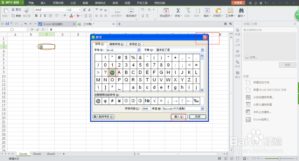Click the 管理 button in side panel

(x=288, y=65)
